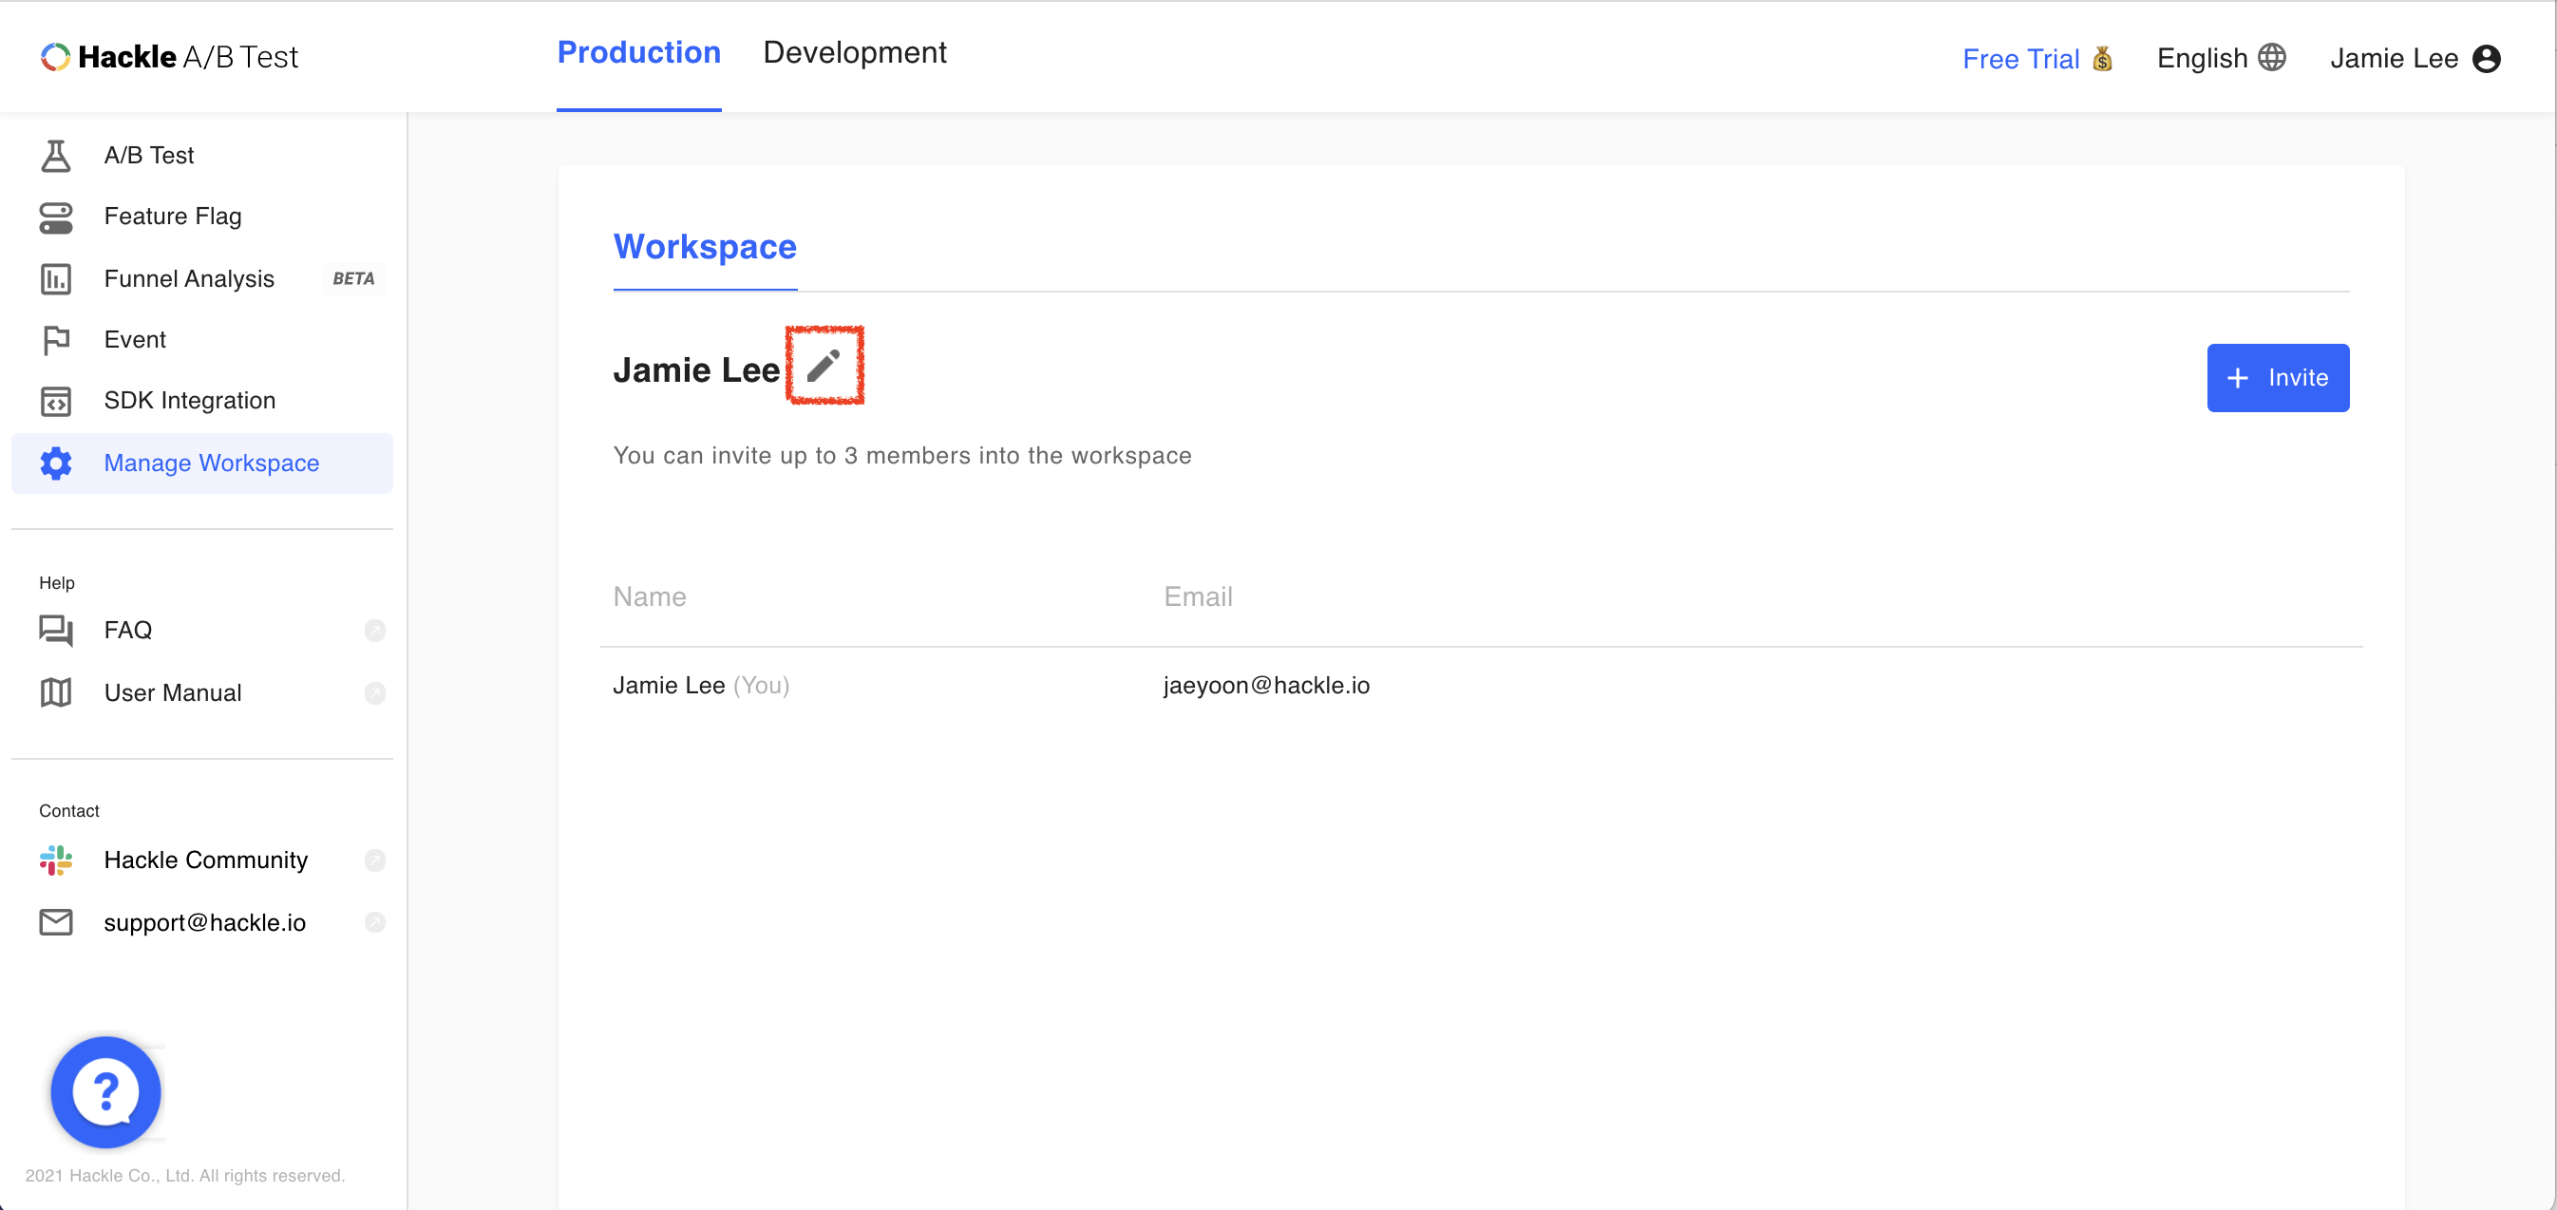Click the pencil edit icon beside Jamie Lee
Viewport: 2557px width, 1210px height.
click(x=823, y=367)
